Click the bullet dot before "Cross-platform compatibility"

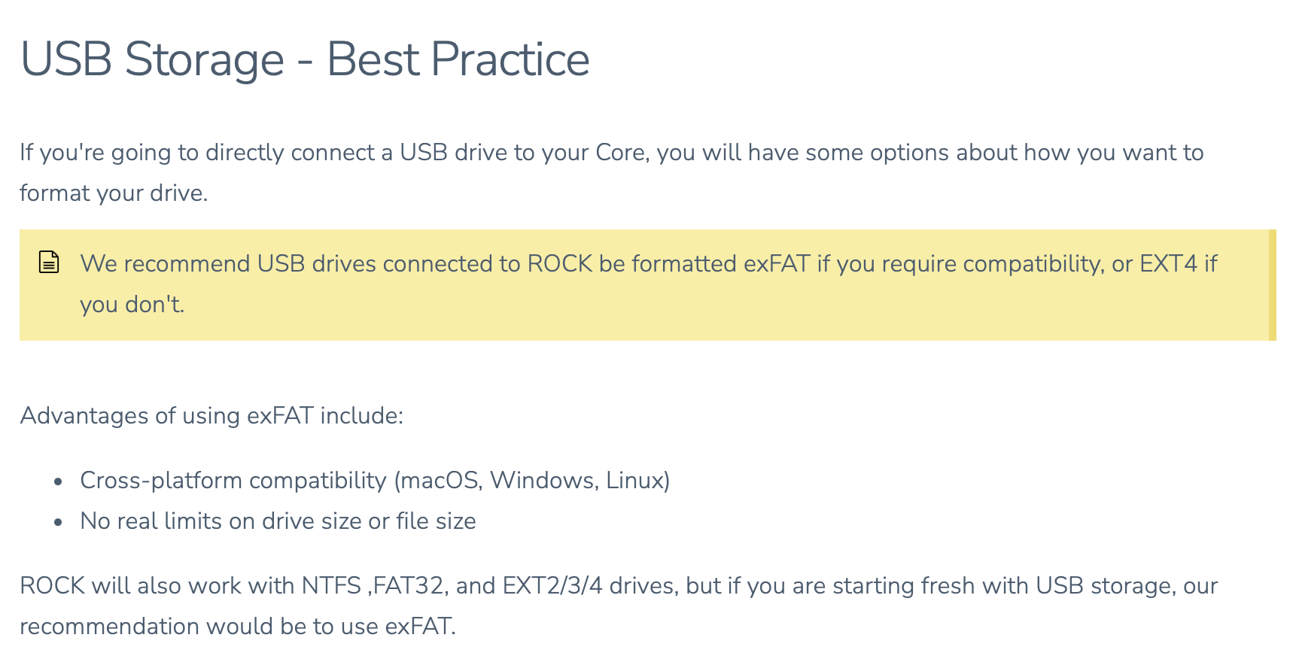(58, 481)
